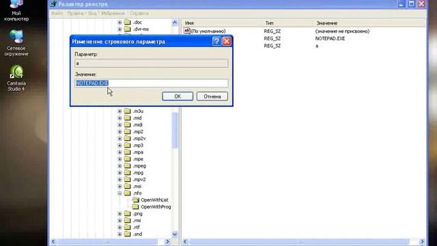The width and height of the screenshot is (437, 246).
Task: Click the .mpg folder icon
Action: [128, 172]
